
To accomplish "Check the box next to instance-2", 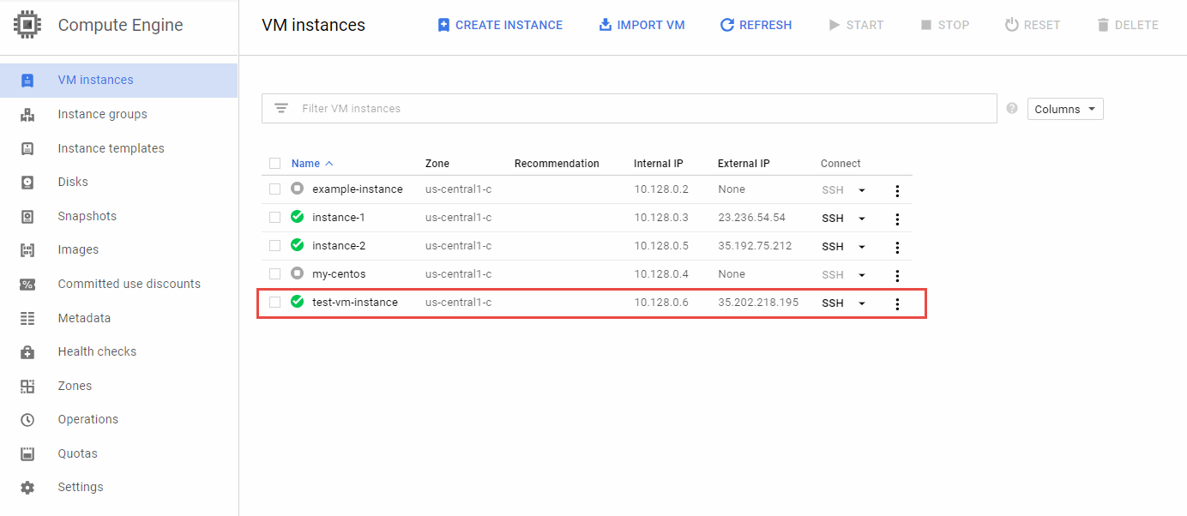I will pyautogui.click(x=274, y=245).
